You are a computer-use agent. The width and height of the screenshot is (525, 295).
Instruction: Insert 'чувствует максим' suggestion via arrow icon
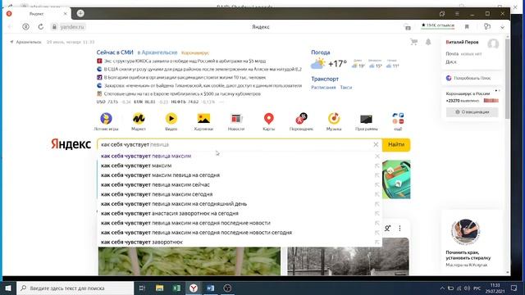tap(377, 166)
